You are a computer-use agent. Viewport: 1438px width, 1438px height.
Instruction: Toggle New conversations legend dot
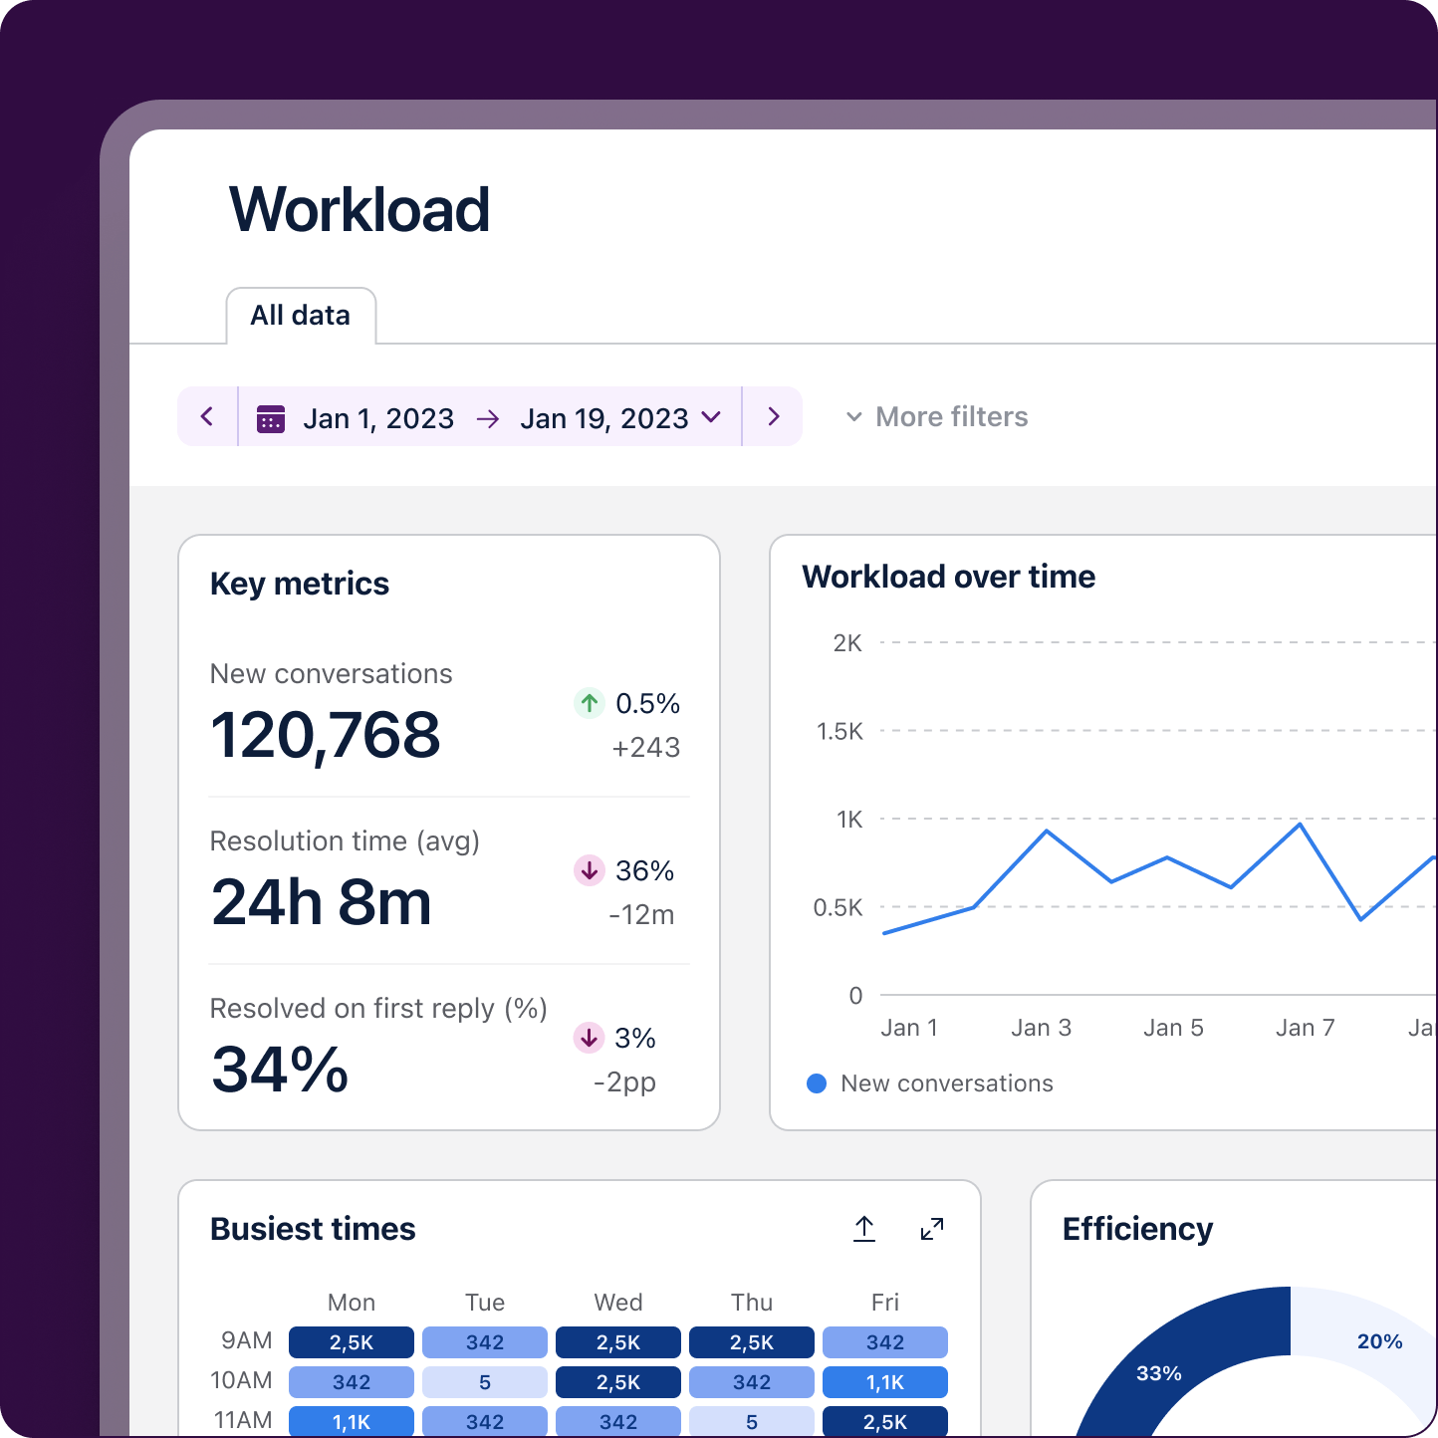tap(817, 1083)
